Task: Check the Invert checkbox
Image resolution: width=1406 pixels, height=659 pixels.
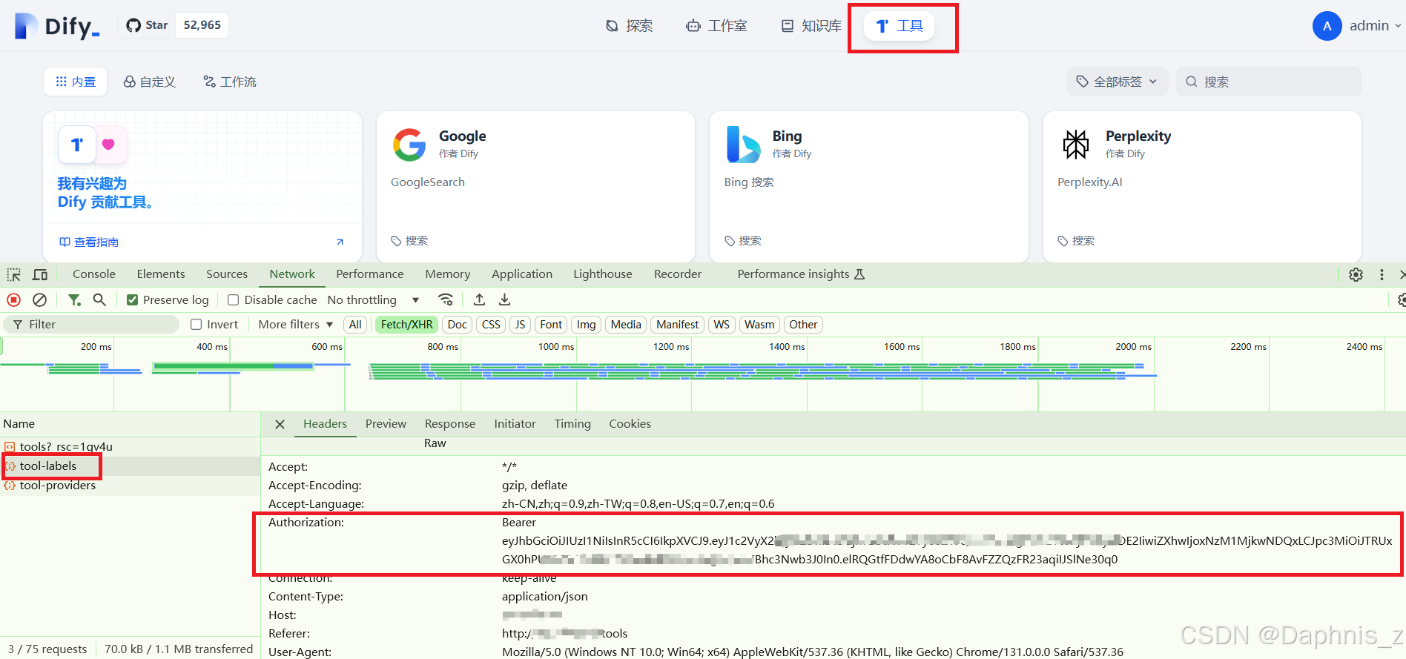Action: pos(197,325)
